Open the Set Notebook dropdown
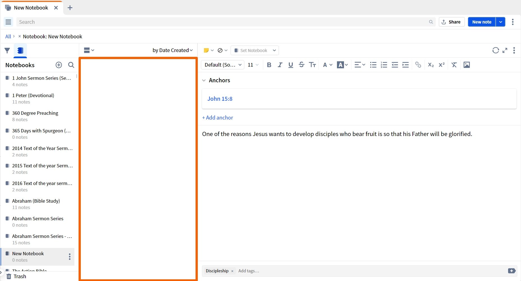 coord(255,50)
